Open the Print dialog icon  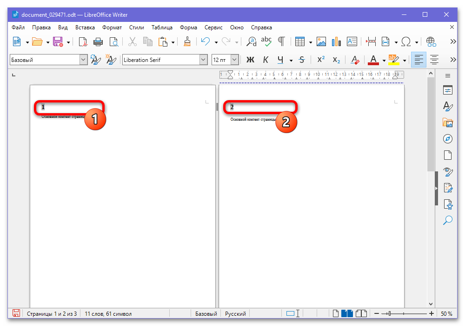point(98,42)
